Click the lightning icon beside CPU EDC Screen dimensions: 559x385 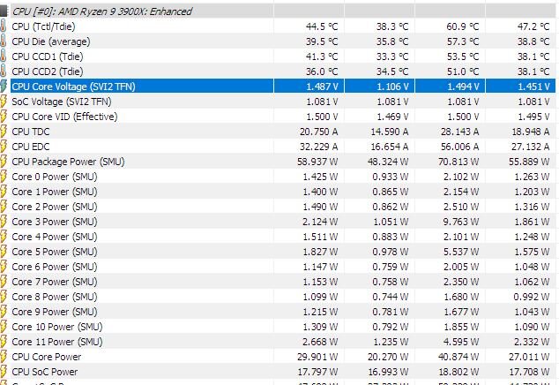coord(4,147)
